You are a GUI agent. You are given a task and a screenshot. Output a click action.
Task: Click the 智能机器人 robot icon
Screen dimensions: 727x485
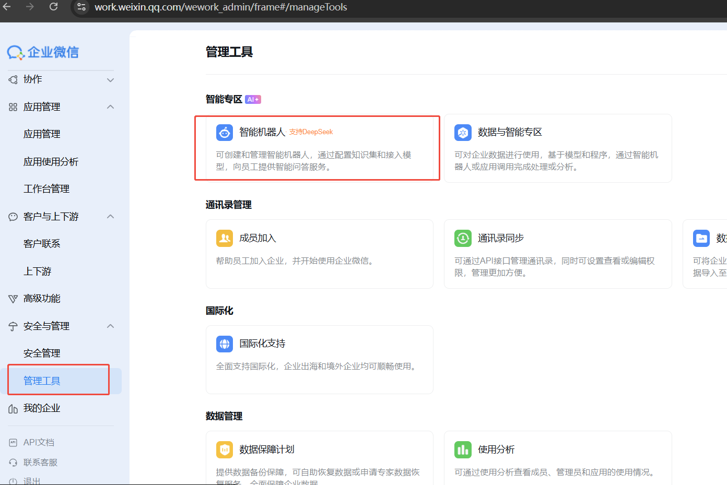tap(225, 133)
